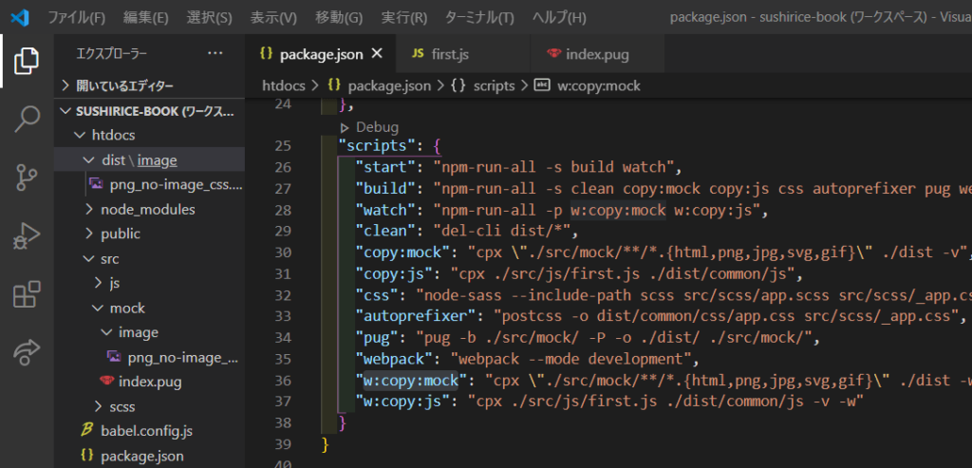
Task: Expand the 開いているエディター section
Action: pyautogui.click(x=149, y=85)
